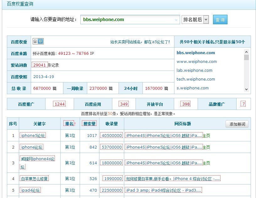Select subdomain tech.weiphone.com

(195, 79)
